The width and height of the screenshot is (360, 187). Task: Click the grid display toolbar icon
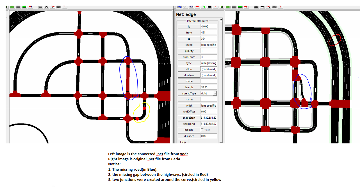[x=256, y=6]
